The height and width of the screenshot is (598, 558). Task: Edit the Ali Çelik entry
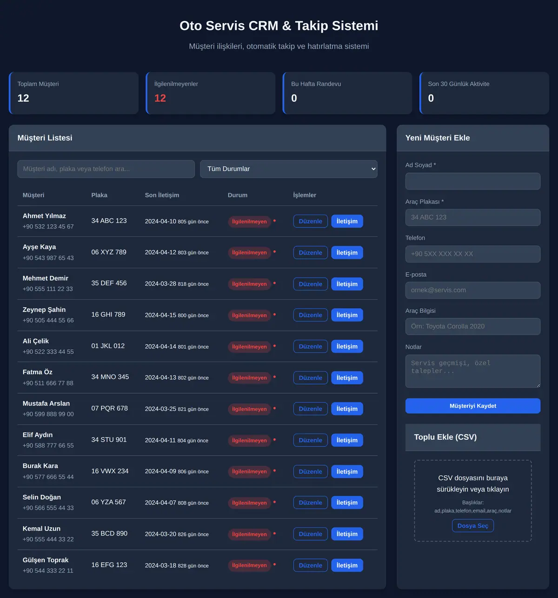[311, 346]
